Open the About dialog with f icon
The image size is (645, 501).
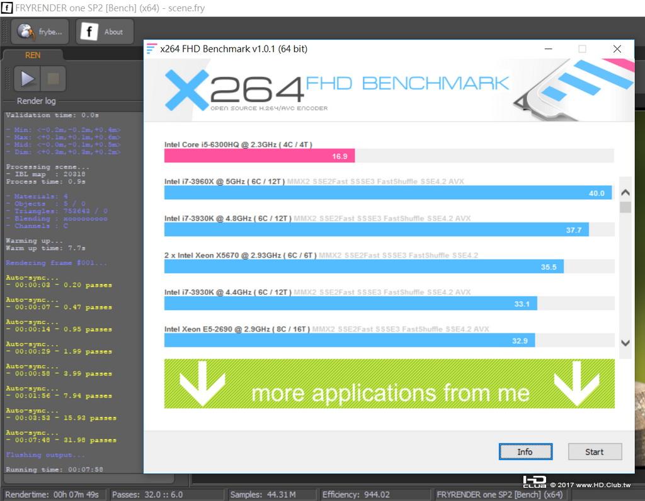pos(105,32)
